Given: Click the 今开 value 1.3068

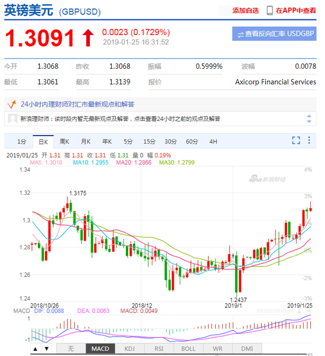Looking at the screenshot, I should pyautogui.click(x=48, y=66).
